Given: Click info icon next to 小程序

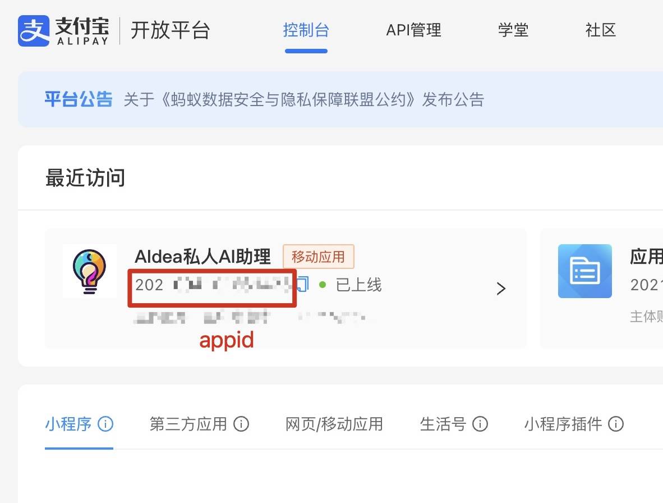Looking at the screenshot, I should (105, 423).
